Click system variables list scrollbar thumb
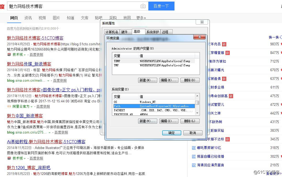This screenshot has width=282, height=177. [197, 103]
